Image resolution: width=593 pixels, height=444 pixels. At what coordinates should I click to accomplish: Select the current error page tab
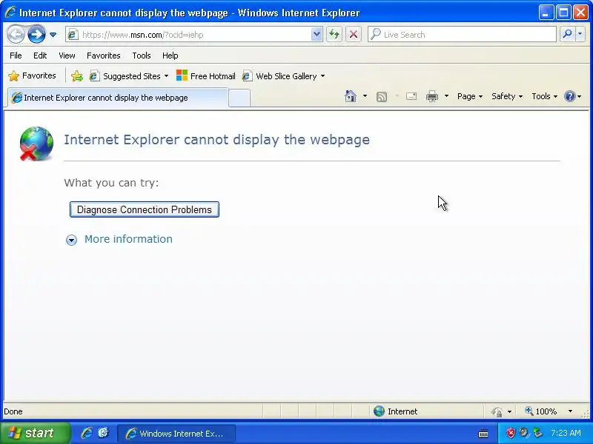(x=118, y=98)
